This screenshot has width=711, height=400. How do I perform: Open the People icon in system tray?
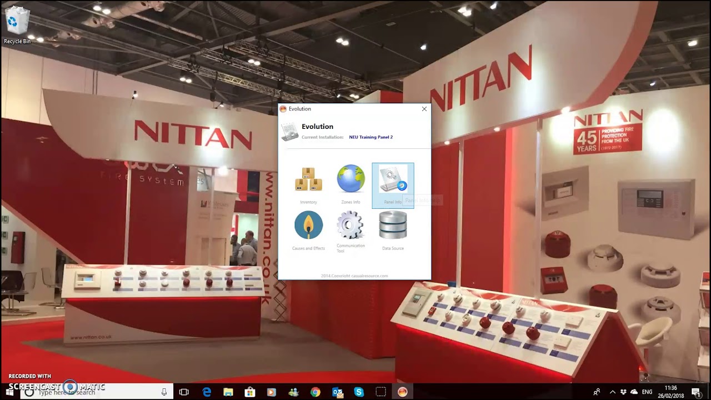coord(597,392)
